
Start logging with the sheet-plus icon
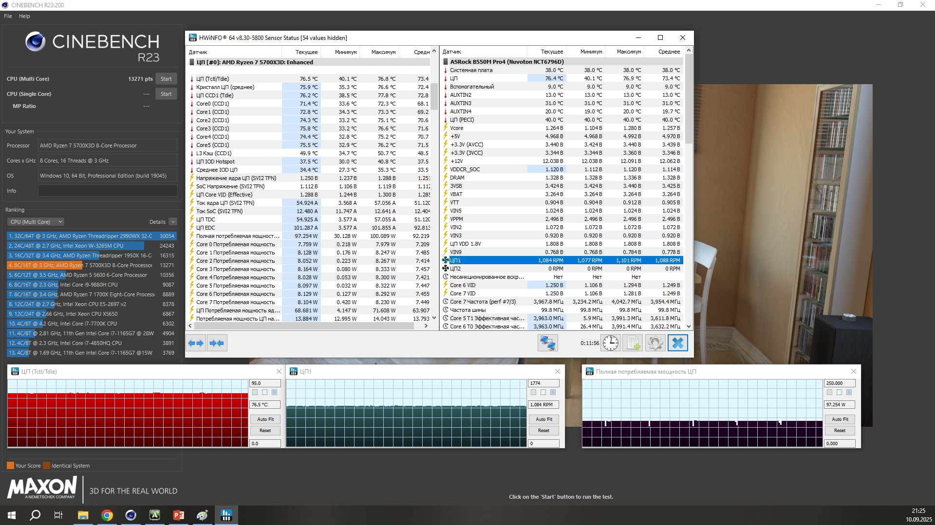pos(633,343)
